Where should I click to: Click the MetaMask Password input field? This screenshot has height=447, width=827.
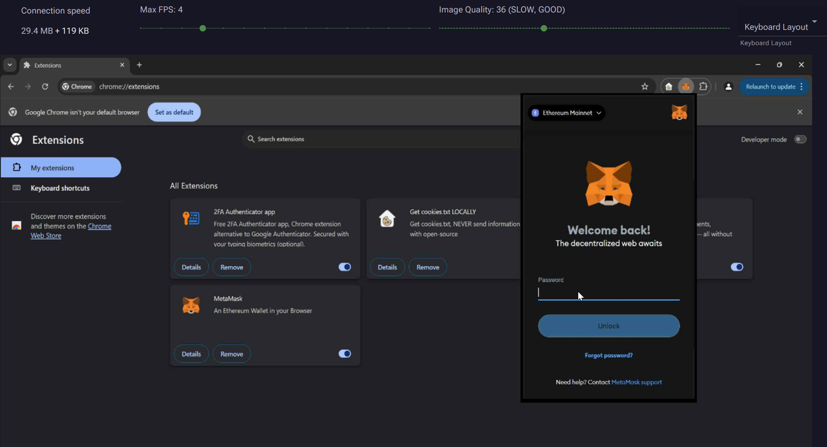pos(608,293)
